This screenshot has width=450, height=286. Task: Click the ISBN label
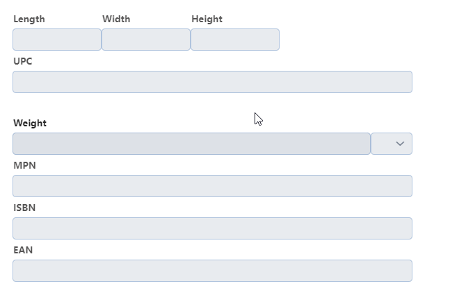point(24,208)
